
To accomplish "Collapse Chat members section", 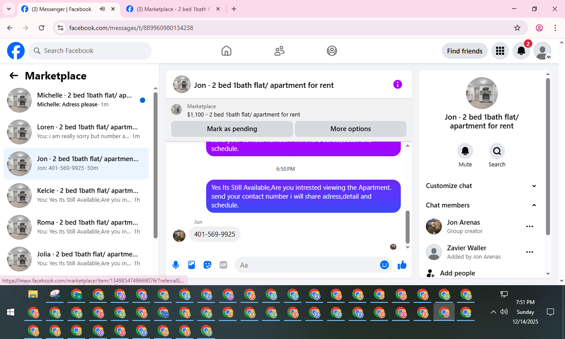I will click(482, 205).
